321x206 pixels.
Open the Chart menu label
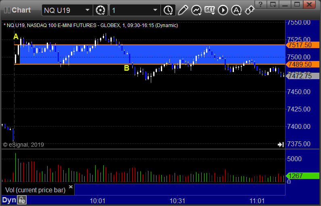coord(21,10)
